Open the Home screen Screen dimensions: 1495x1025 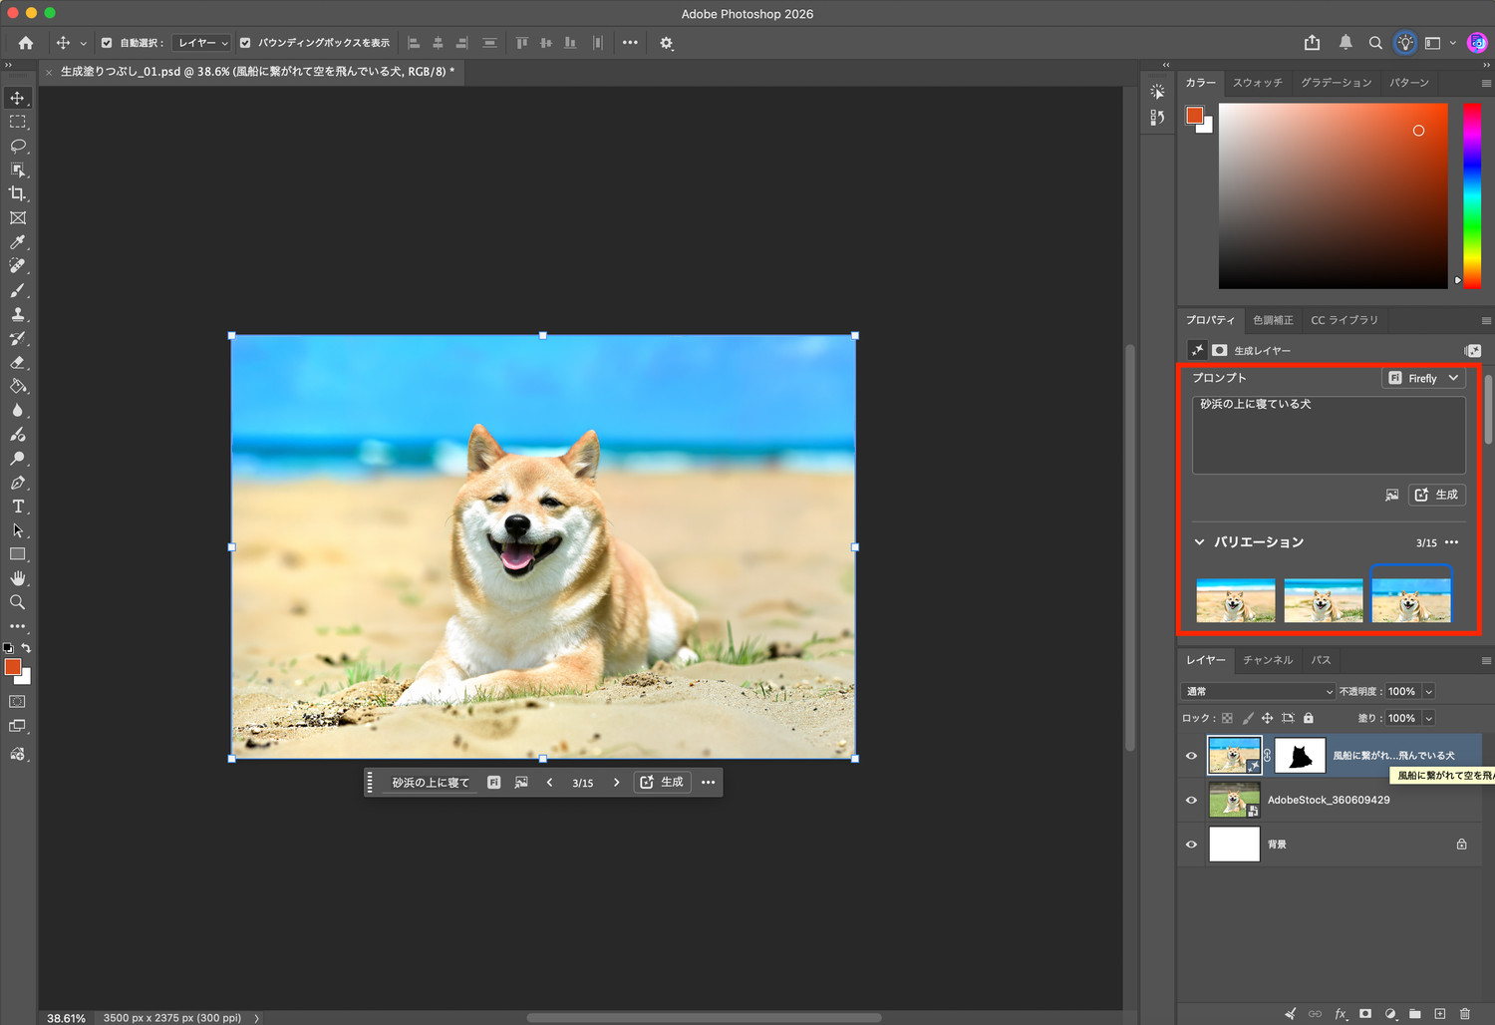[26, 43]
